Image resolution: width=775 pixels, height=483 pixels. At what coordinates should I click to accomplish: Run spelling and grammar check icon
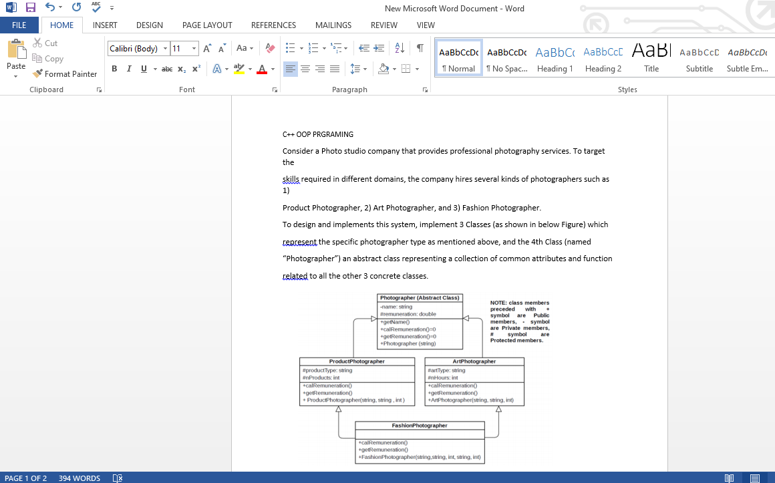point(96,7)
